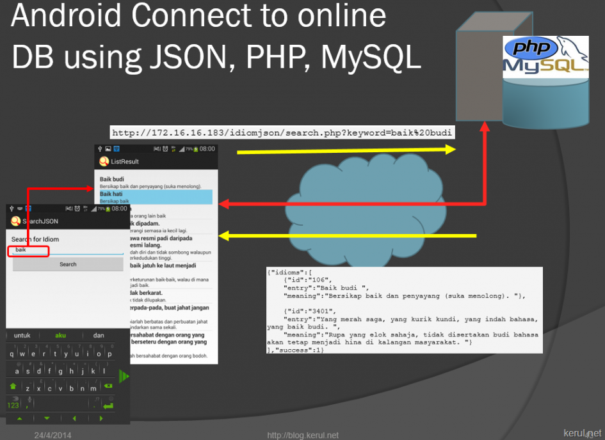Expand the keyboard with the green side arrow
Viewport: 605px width, 440px height.
pyautogui.click(x=124, y=376)
